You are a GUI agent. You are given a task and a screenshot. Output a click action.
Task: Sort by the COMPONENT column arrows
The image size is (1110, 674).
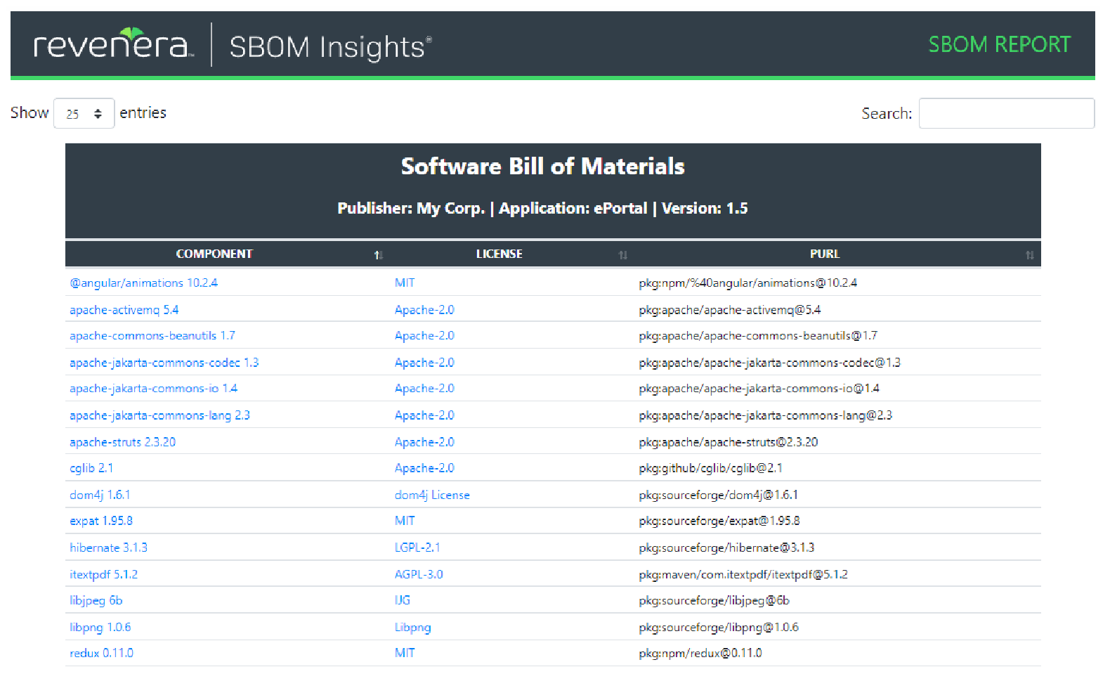(379, 255)
